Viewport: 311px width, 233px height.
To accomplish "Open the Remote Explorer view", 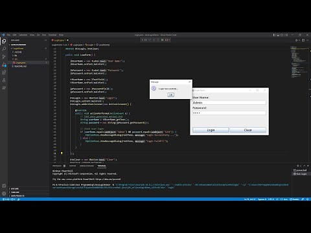I will [x=4, y=88].
